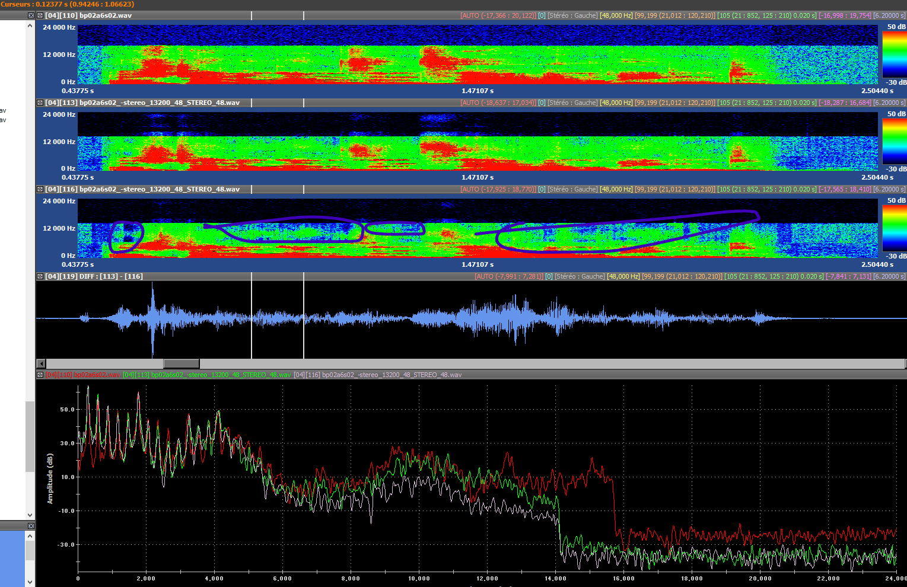Click the [6.20000 s] duration in third spectrogram header
Screen dimensions: 907x587
pyautogui.click(x=889, y=189)
